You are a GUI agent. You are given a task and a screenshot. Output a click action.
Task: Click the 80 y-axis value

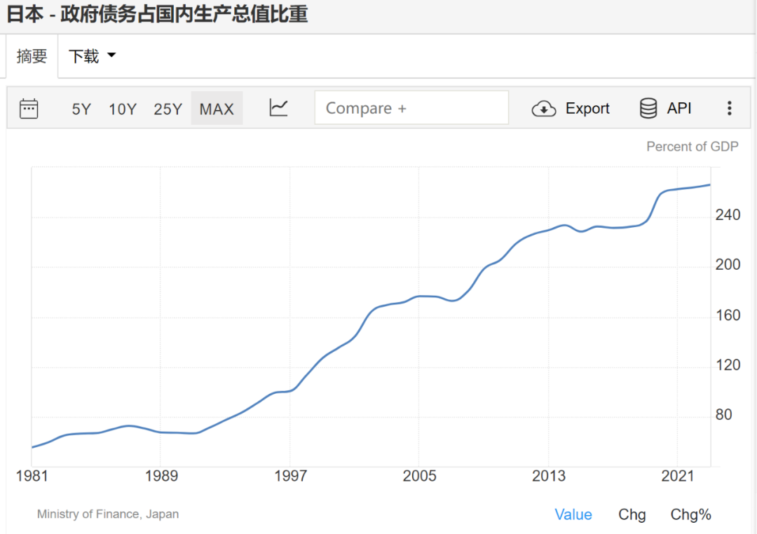(723, 415)
